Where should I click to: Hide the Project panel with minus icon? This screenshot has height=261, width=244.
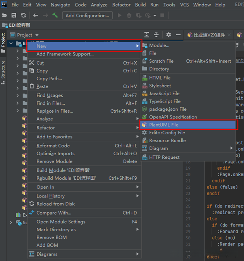178,35
